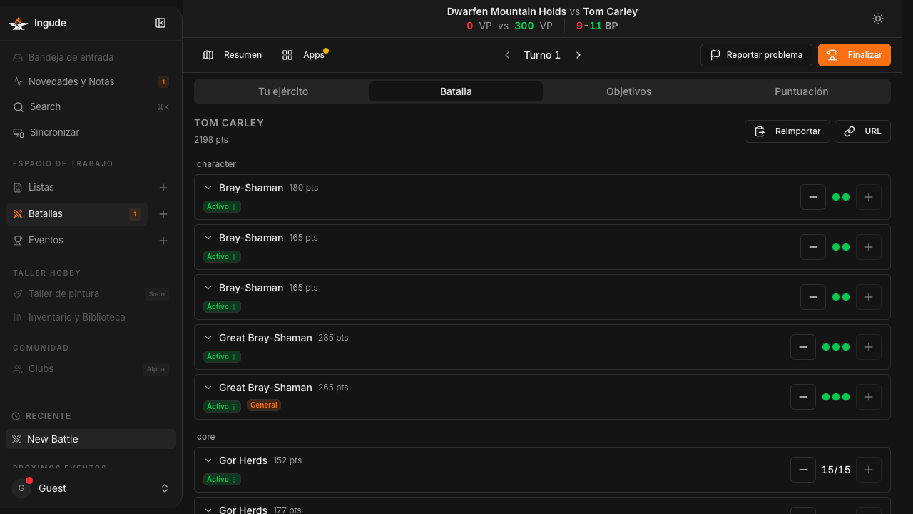Image resolution: width=913 pixels, height=514 pixels.
Task: Go to previous turn arrow
Action: [507, 55]
